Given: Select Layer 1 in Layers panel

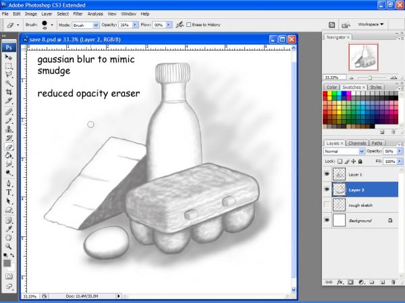Looking at the screenshot, I should click(360, 174).
